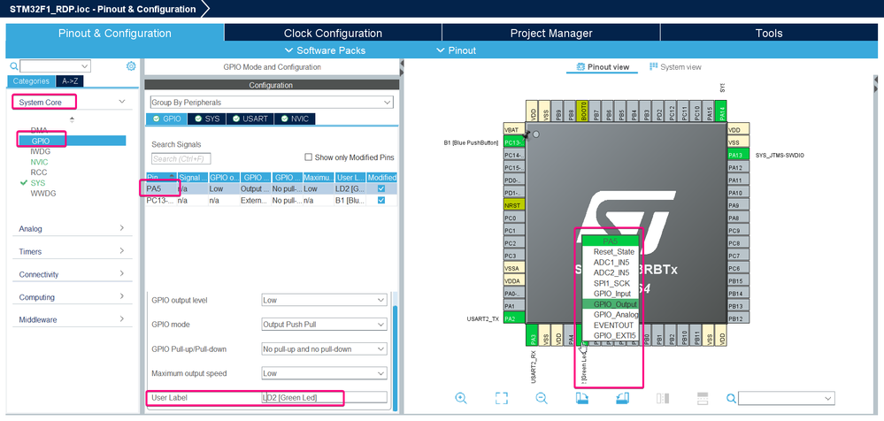Rotate the chip counter-clockwise icon
Image resolution: width=884 pixels, height=421 pixels.
623,398
